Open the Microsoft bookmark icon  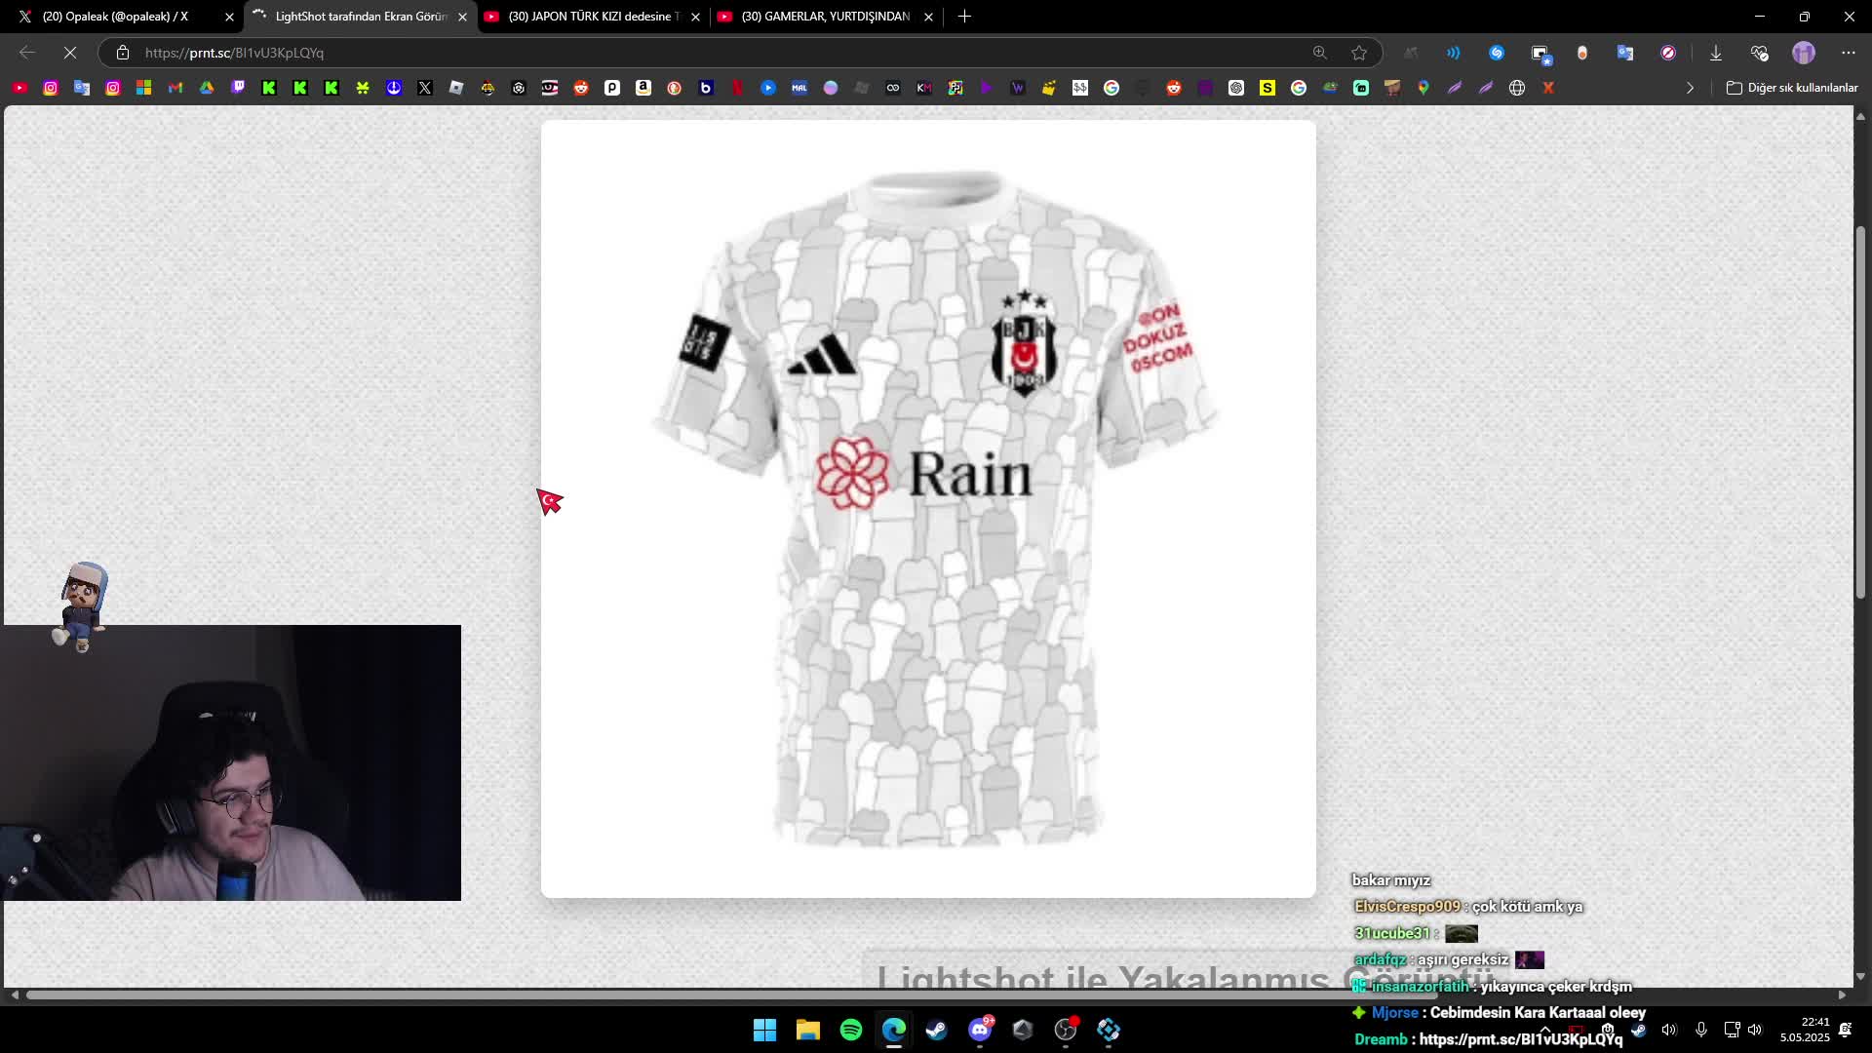pos(144,88)
